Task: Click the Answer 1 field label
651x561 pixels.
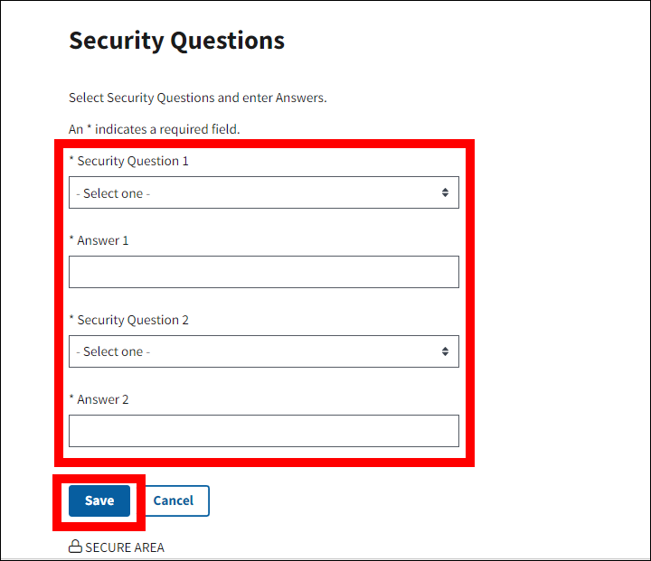Action: (103, 240)
